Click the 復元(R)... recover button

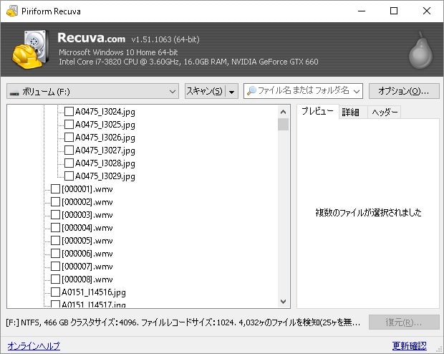(404, 322)
